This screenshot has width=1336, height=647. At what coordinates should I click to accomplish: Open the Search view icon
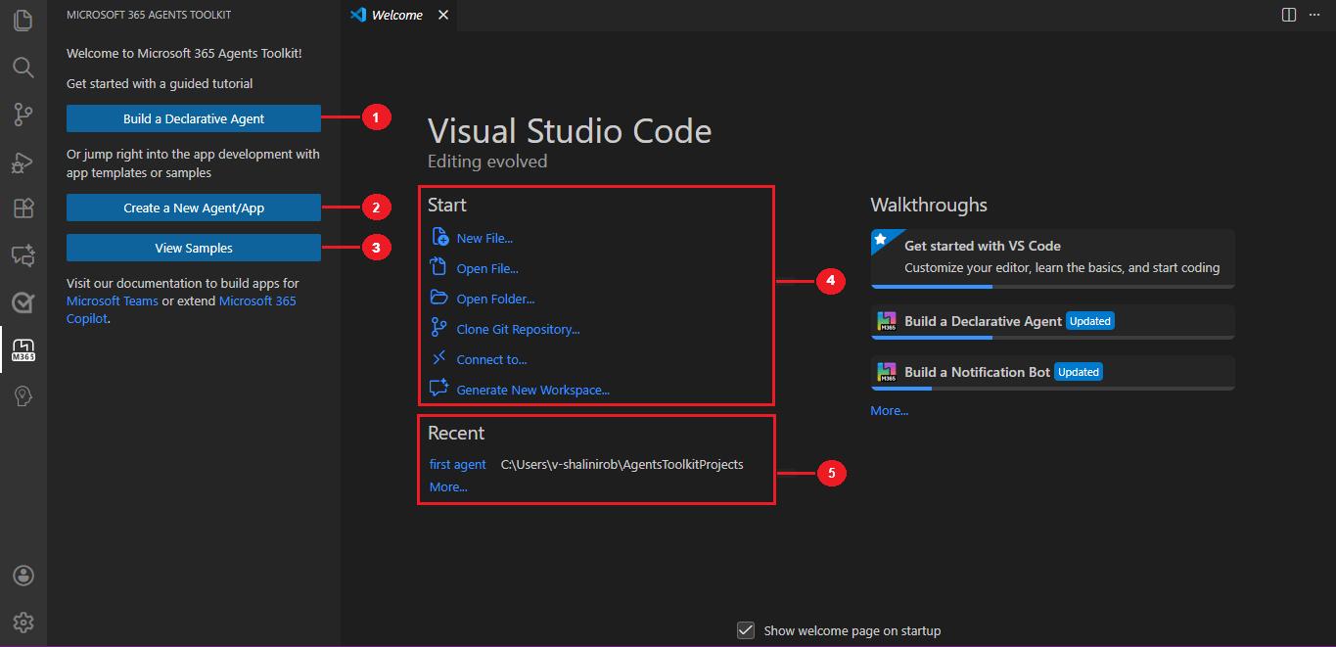tap(23, 67)
